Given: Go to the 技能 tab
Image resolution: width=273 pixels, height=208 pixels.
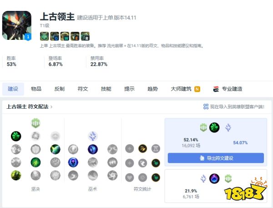Looking at the screenshot, I should (106, 89).
